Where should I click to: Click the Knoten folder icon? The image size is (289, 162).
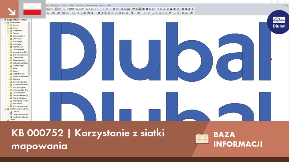[x=11, y=25]
